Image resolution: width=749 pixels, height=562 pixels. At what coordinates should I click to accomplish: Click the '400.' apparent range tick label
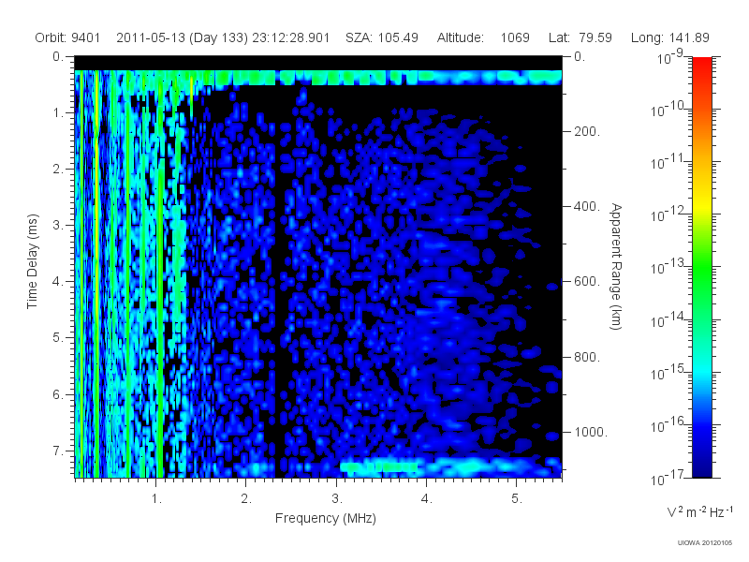click(x=587, y=206)
